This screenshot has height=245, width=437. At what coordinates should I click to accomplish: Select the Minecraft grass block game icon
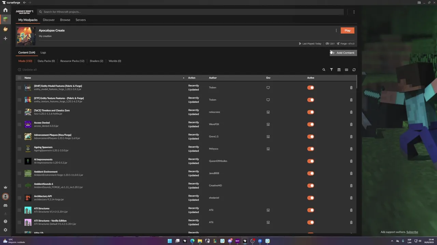tap(5, 19)
